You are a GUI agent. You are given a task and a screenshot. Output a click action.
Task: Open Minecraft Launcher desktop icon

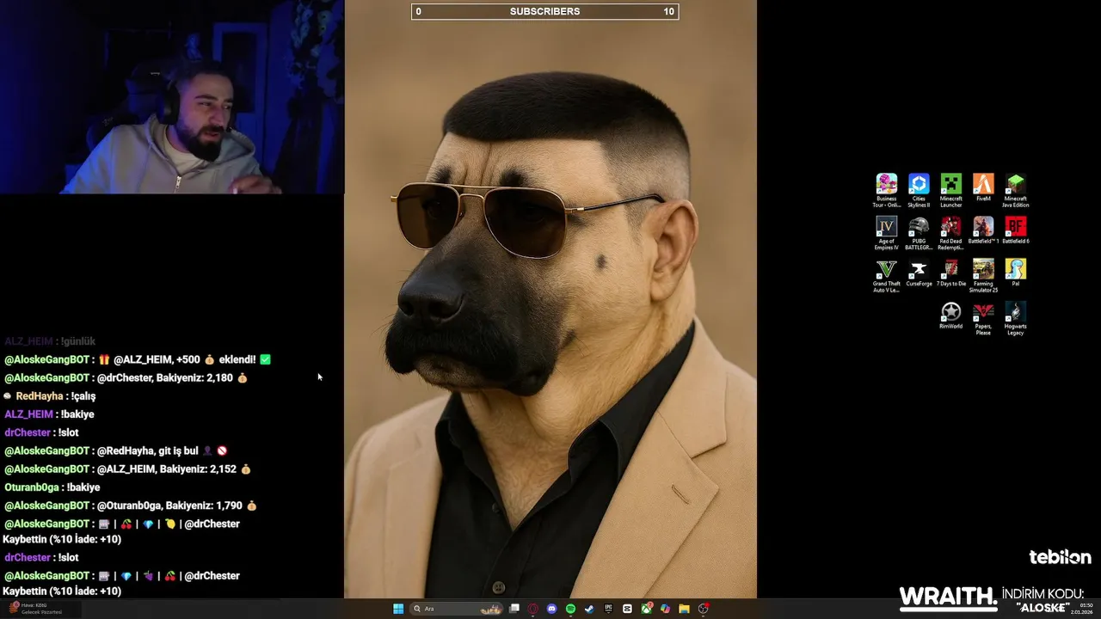tap(950, 190)
